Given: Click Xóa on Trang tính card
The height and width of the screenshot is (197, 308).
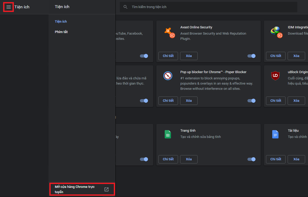Looking at the screenshot, I should (189, 159).
